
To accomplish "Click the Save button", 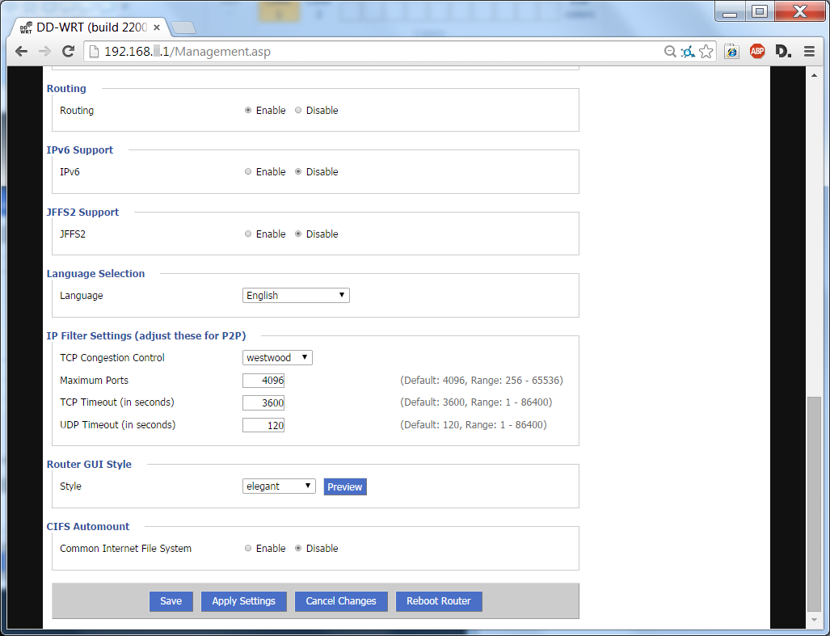I will pos(171,601).
